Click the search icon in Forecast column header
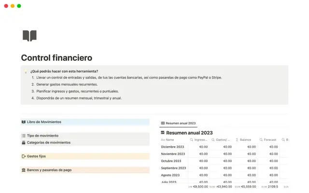 (x=261, y=139)
